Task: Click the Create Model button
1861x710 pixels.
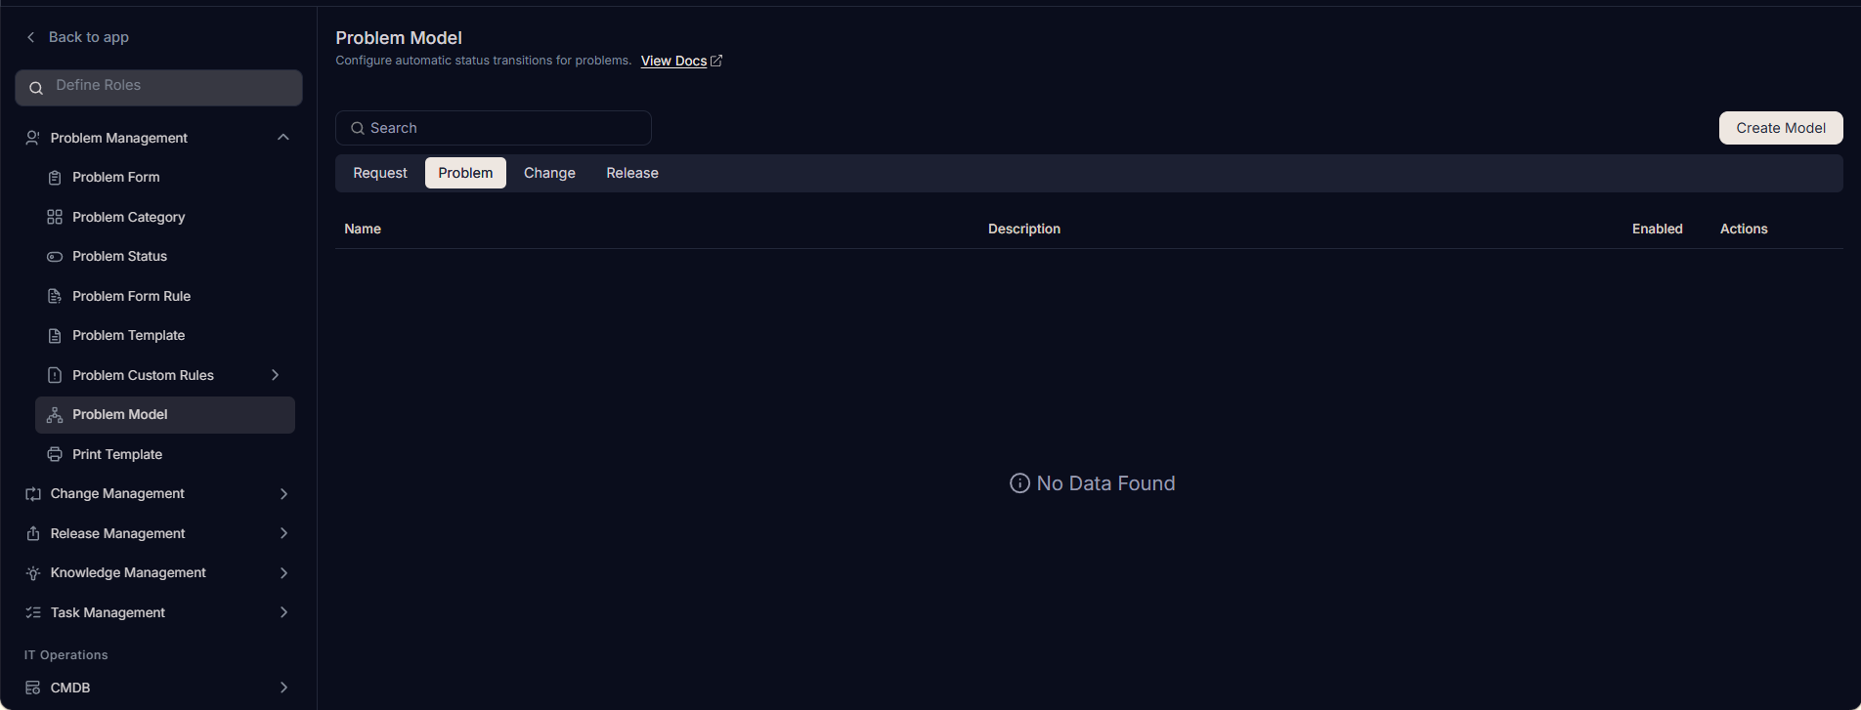Action: pyautogui.click(x=1781, y=128)
